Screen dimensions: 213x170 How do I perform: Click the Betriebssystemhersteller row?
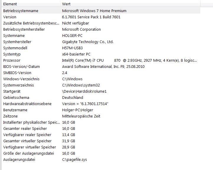click(x=24, y=30)
